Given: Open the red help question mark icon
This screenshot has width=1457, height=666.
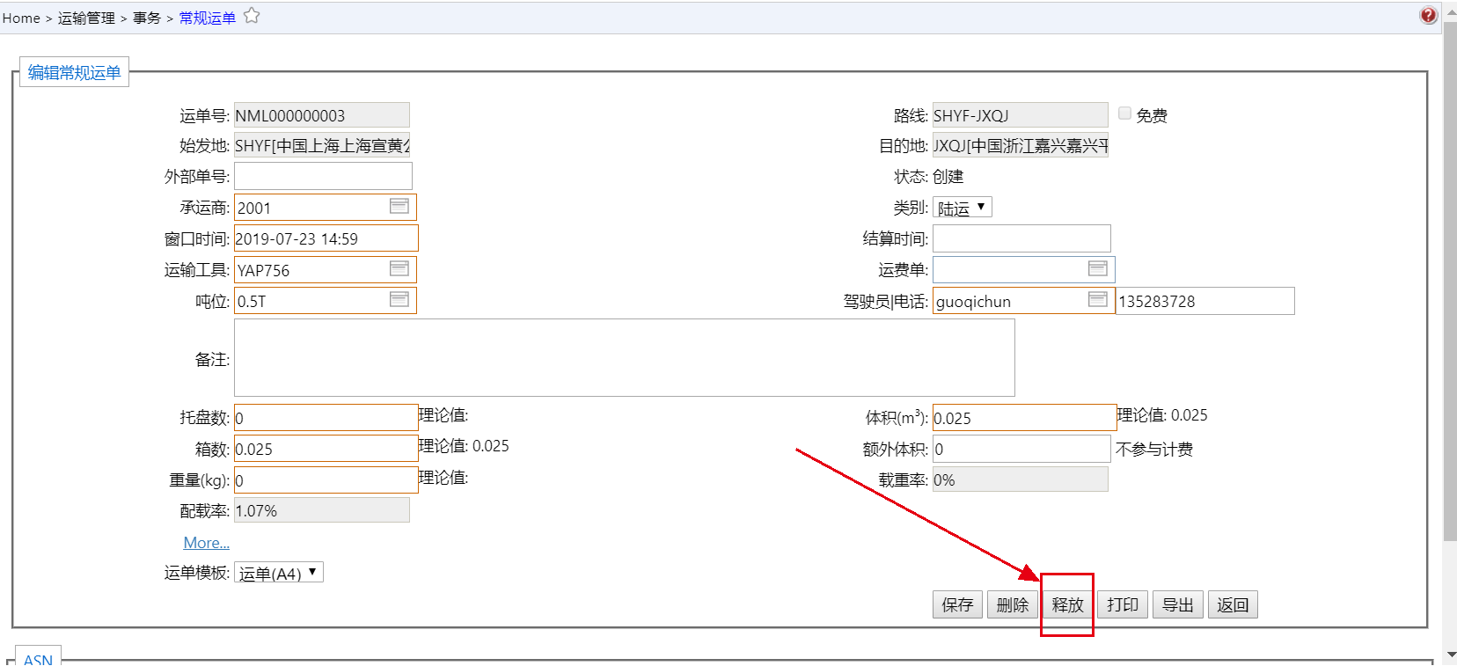Looking at the screenshot, I should coord(1428,15).
